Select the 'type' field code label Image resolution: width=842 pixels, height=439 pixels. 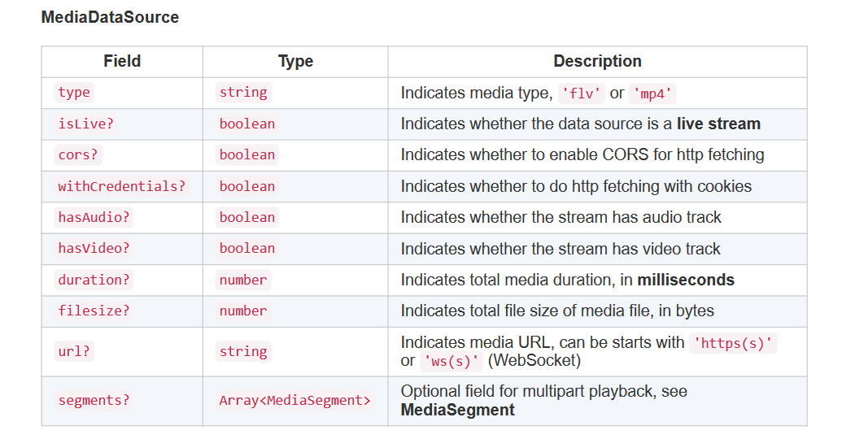74,93
